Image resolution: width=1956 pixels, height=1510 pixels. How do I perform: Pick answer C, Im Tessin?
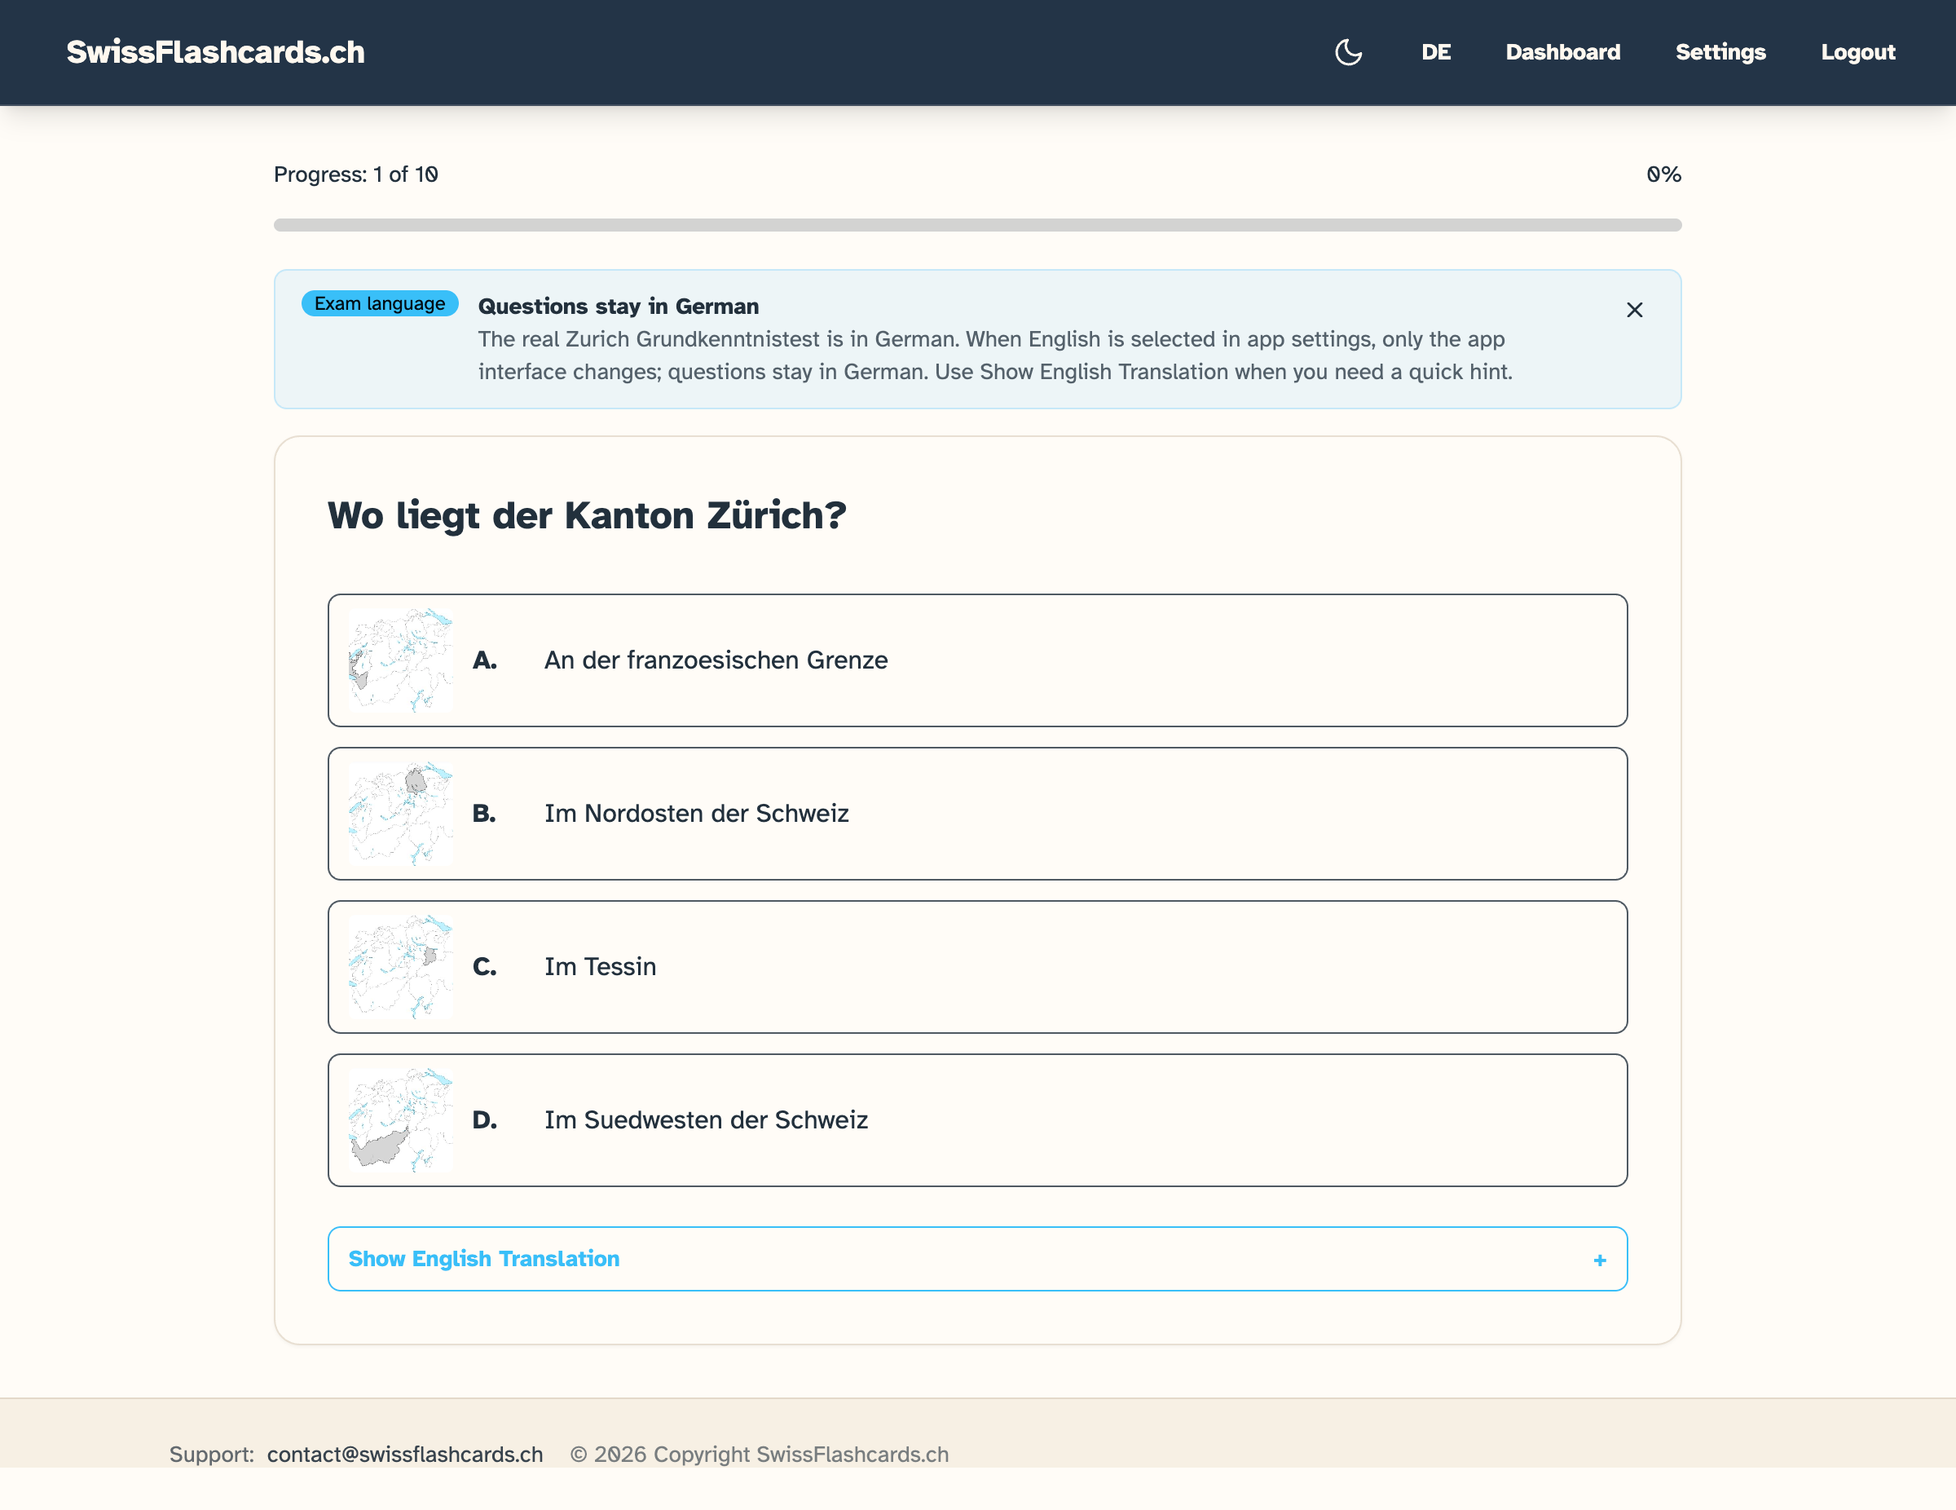pos(977,967)
